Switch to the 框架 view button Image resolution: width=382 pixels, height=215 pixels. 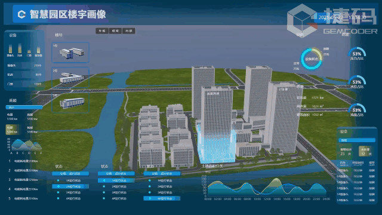tap(115, 31)
